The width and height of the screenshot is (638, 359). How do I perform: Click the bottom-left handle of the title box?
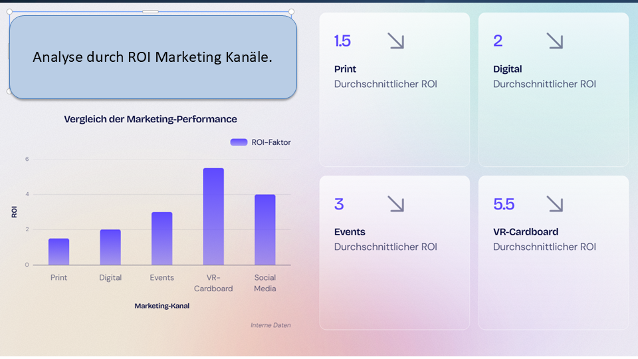pos(9,92)
